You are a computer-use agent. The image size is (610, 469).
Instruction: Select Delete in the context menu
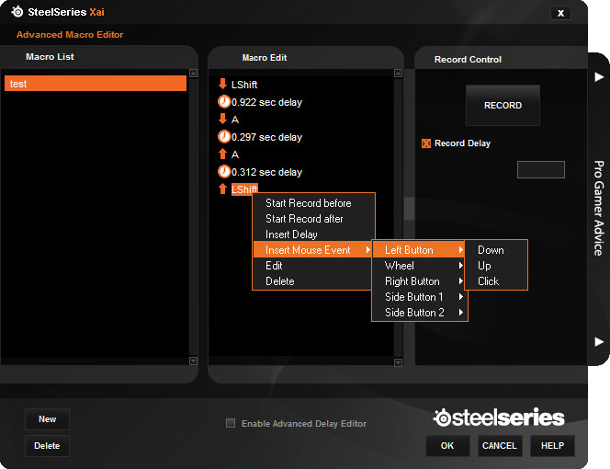pyautogui.click(x=279, y=280)
